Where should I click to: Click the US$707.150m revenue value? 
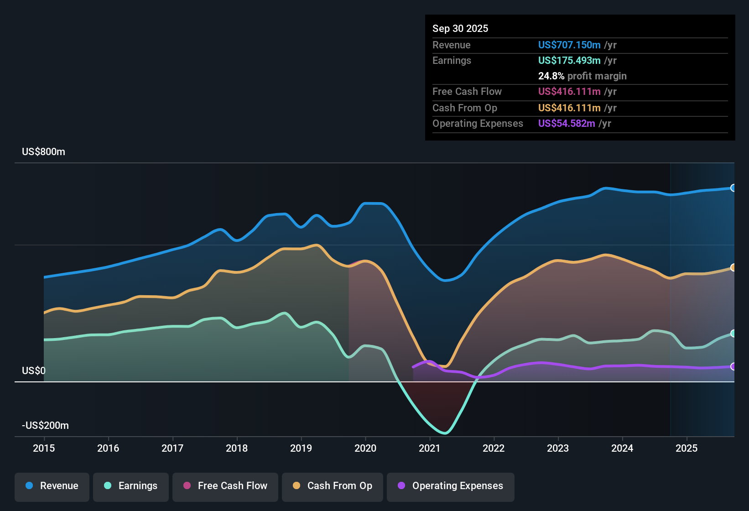tap(569, 45)
